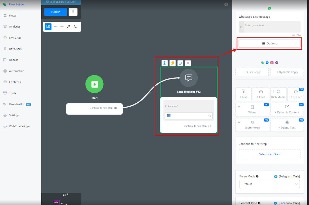Click the Start node green play circle

coord(94,84)
